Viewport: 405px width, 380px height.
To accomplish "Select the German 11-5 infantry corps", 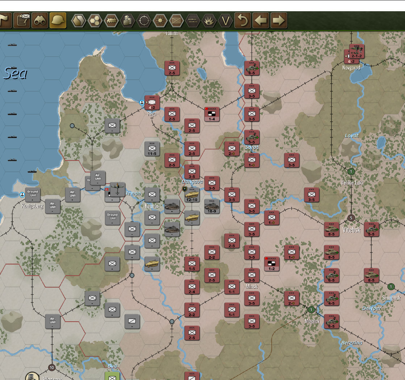I will [x=152, y=149].
